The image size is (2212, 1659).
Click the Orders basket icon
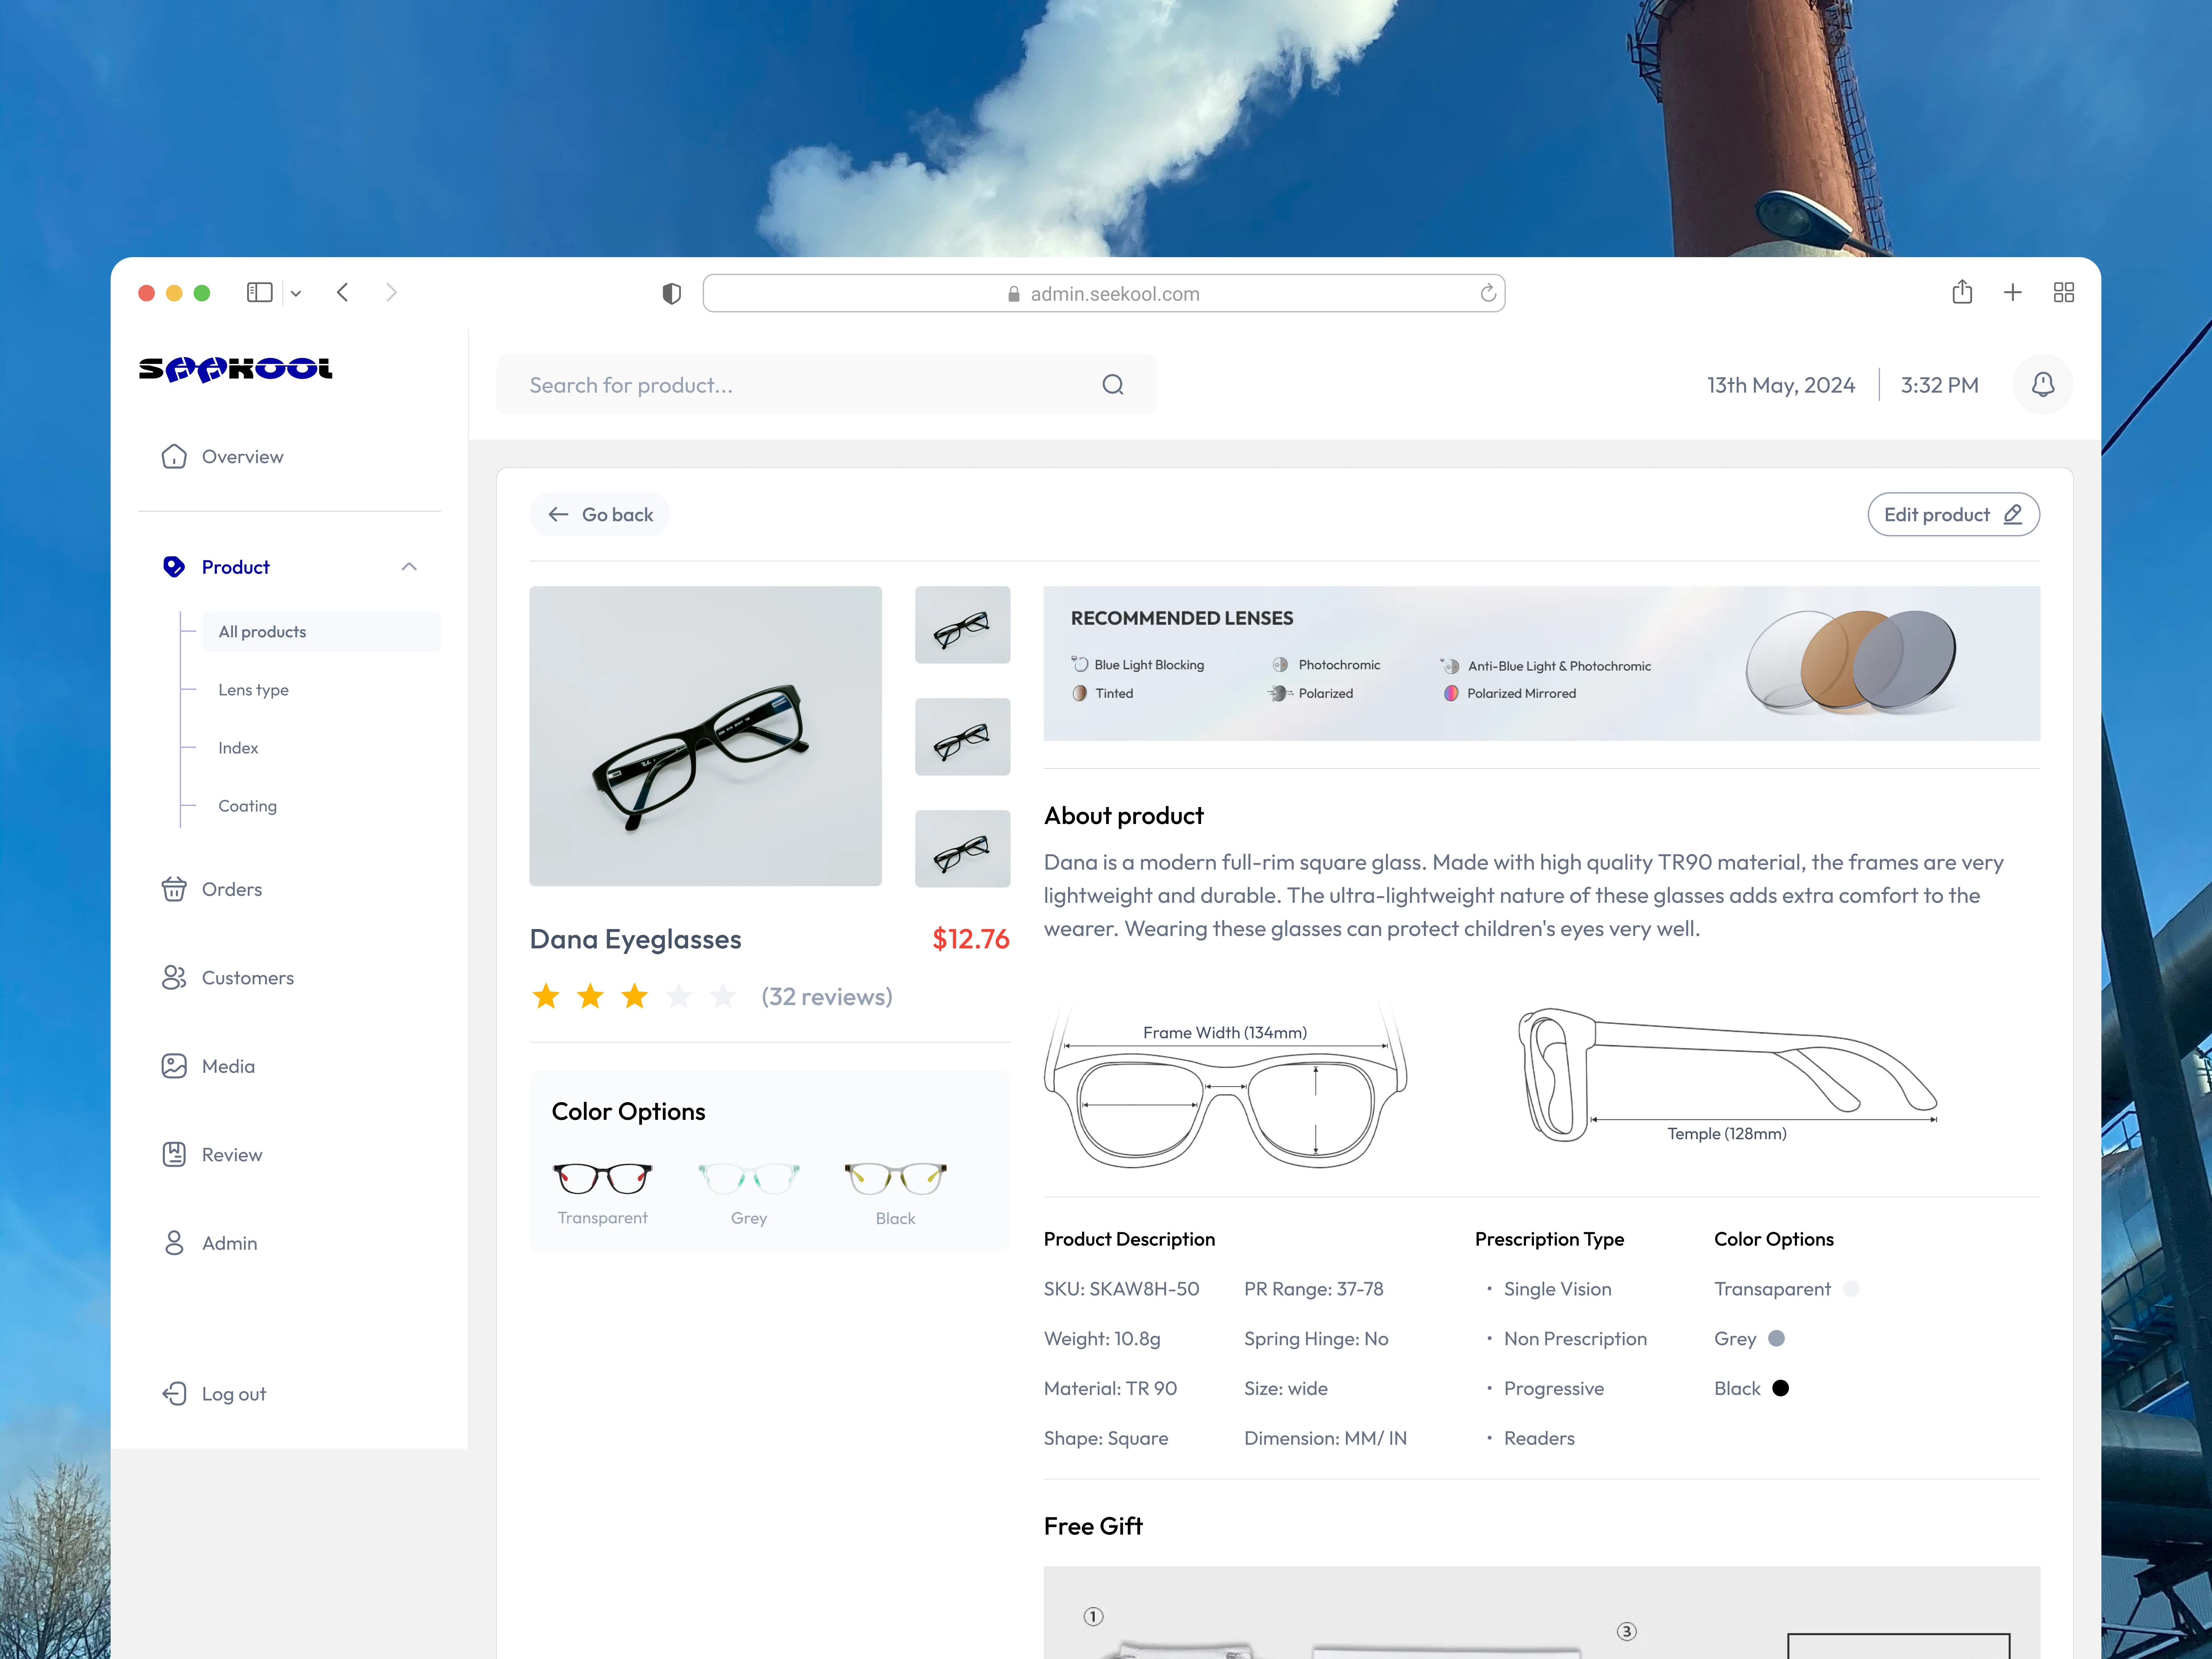(x=174, y=889)
